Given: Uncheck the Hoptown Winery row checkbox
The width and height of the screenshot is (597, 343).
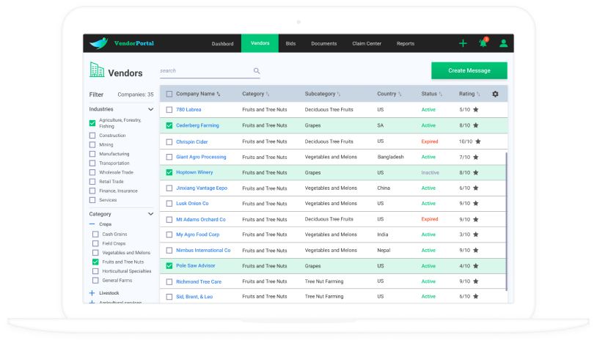Looking at the screenshot, I should click(x=169, y=173).
